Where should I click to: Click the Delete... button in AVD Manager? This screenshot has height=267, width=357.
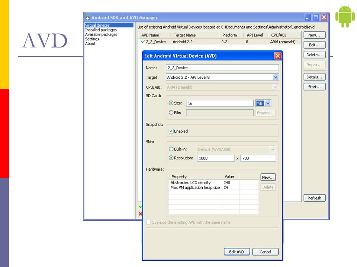pos(315,55)
